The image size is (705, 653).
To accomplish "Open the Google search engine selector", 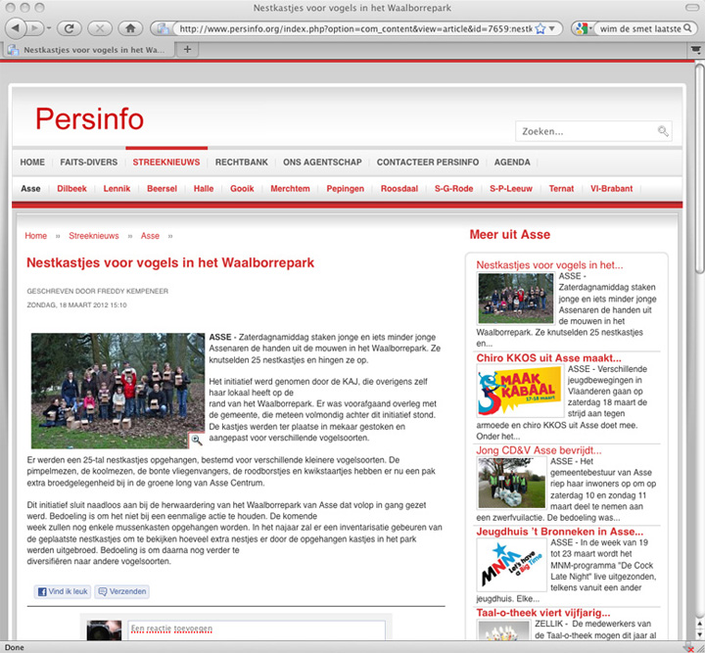I will (584, 28).
